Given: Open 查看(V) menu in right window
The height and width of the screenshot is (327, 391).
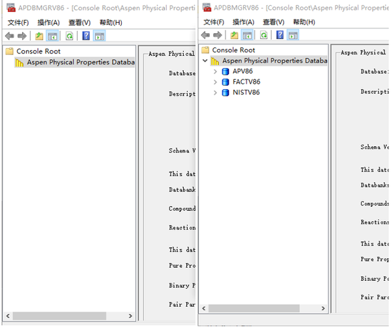Looking at the screenshot, I should (274, 22).
